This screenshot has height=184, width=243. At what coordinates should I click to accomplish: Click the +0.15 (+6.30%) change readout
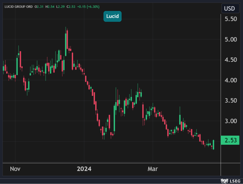[x=87, y=7]
